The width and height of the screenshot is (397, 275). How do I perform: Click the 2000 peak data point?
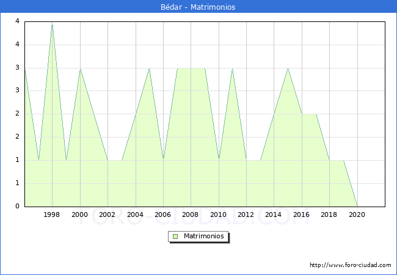[x=80, y=69]
